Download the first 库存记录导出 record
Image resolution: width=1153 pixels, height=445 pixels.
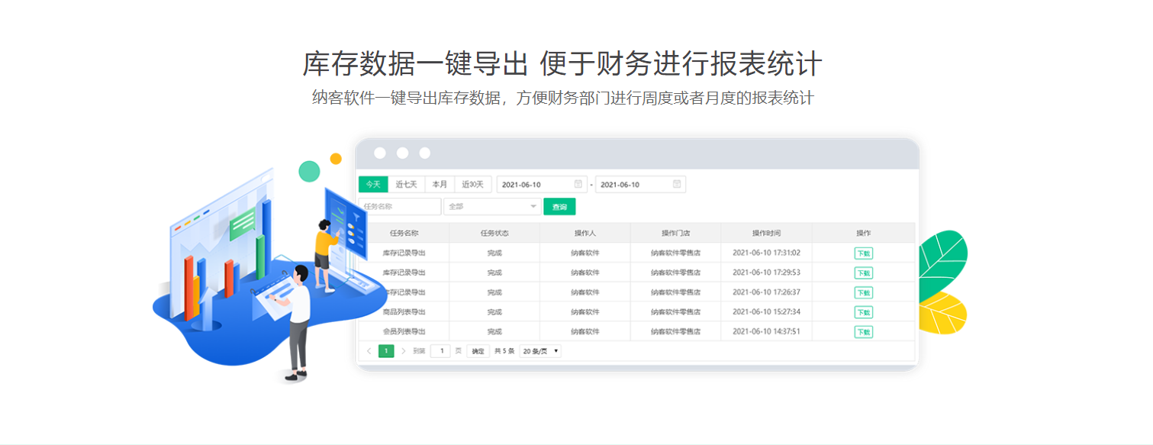coord(863,252)
